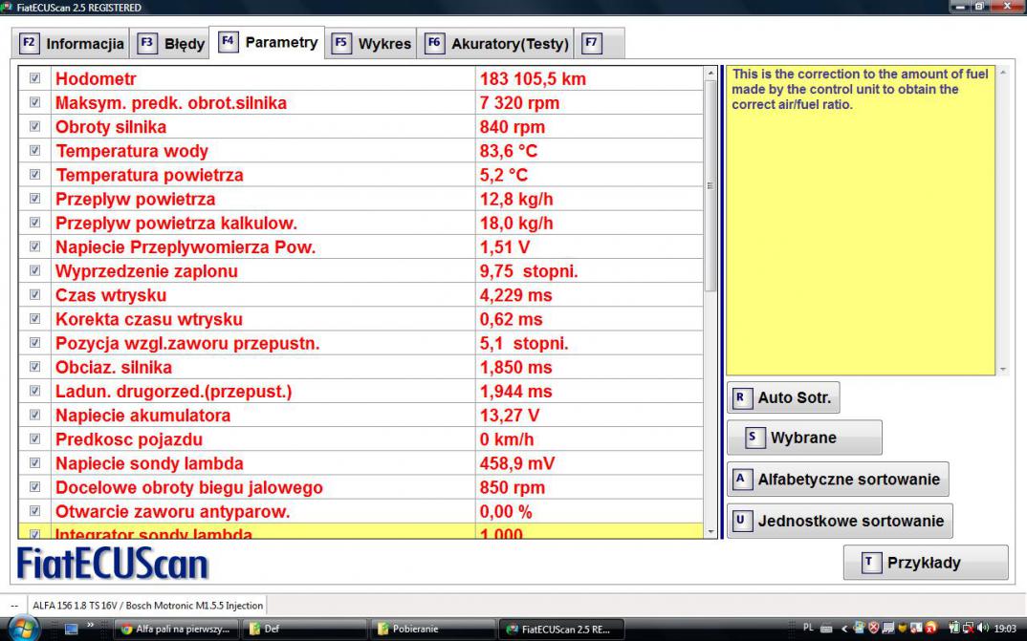Switch to the Błędy tab
Screen dimensions: 1027x641
pos(171,43)
